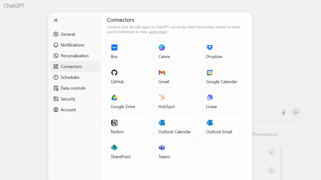Viewport: 321px width, 180px height.
Task: Open the Outlook Email connector tile
Action: click(224, 127)
